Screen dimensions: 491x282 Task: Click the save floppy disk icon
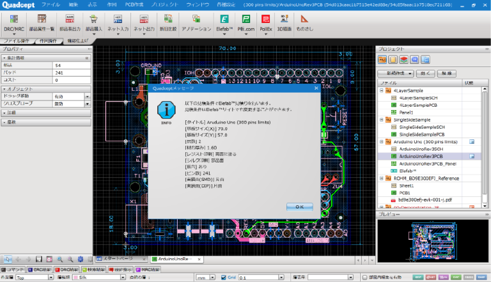tap(39, 259)
